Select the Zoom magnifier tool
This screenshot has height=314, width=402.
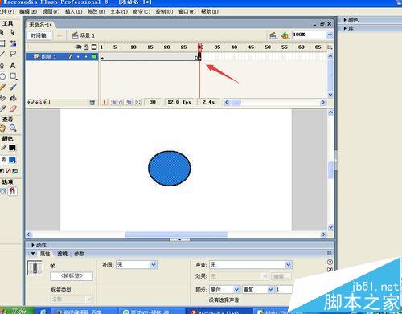[13, 128]
